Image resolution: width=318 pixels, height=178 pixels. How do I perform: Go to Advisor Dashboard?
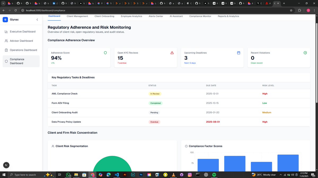(x=21, y=41)
